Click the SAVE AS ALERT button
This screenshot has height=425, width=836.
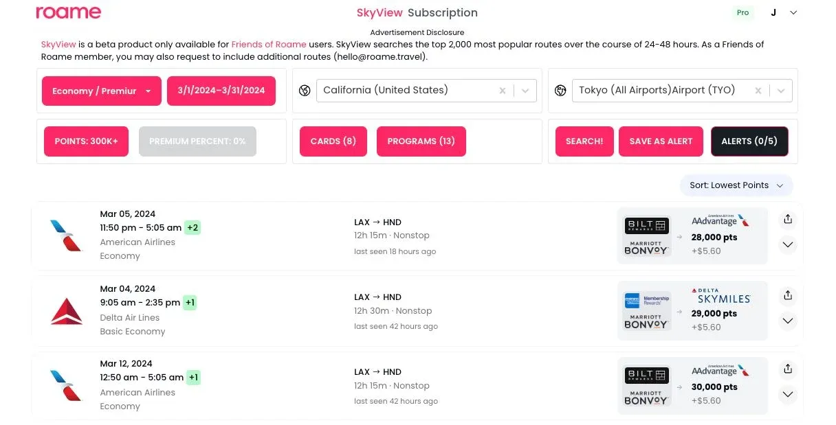pyautogui.click(x=661, y=141)
